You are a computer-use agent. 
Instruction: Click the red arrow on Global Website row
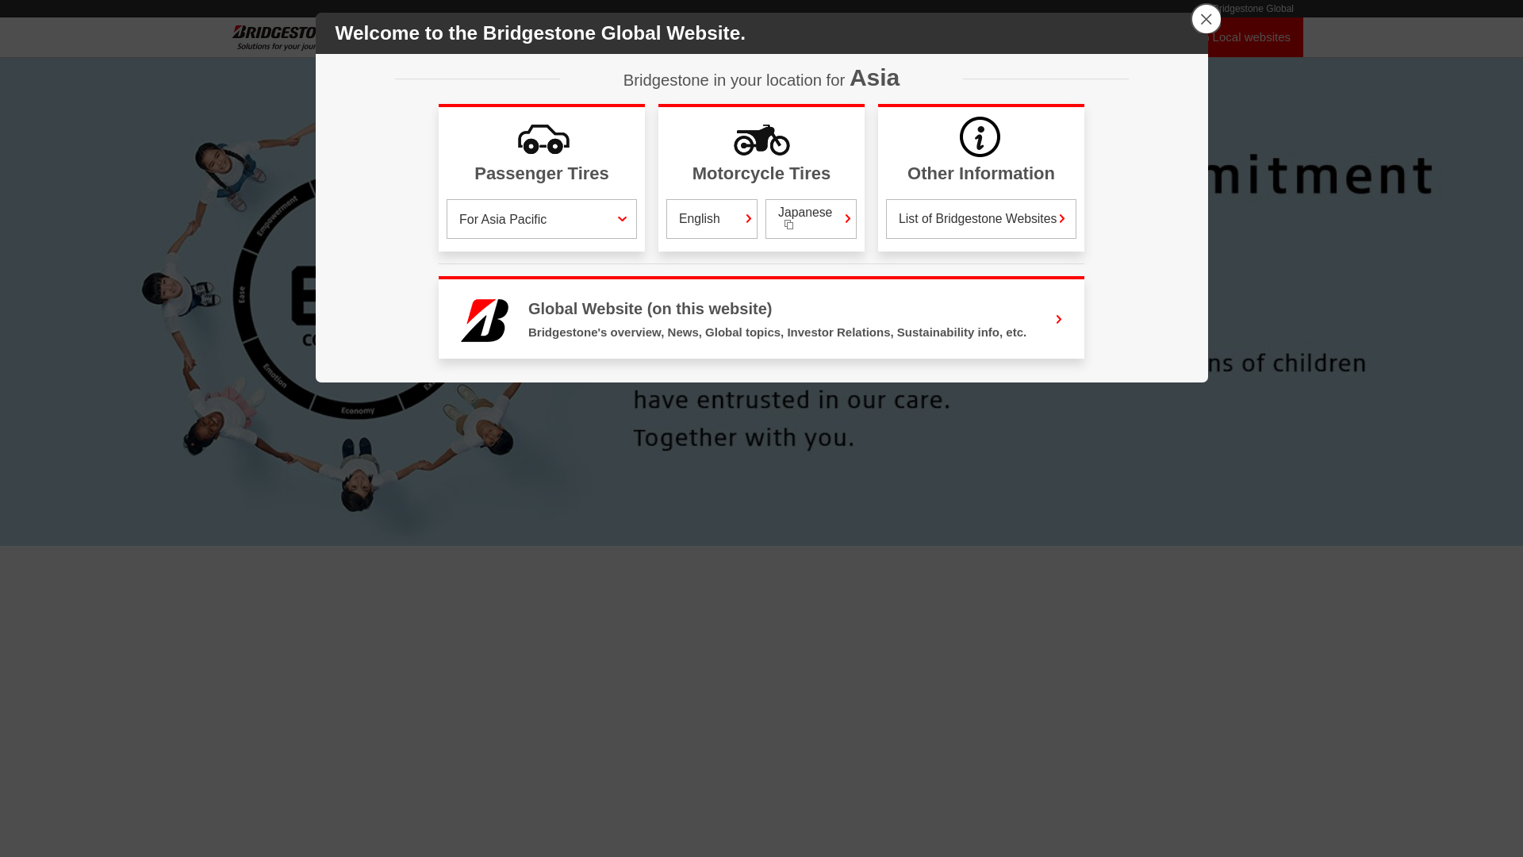(x=1059, y=320)
